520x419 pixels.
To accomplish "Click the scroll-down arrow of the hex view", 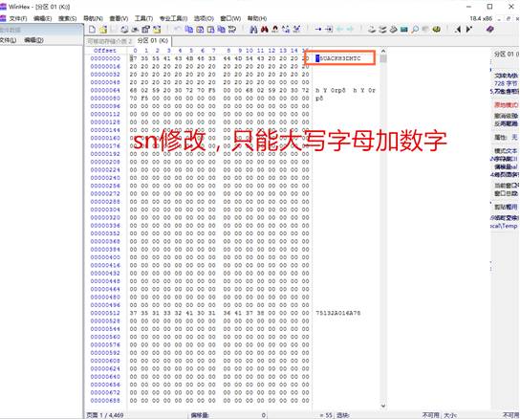I will coord(383,406).
